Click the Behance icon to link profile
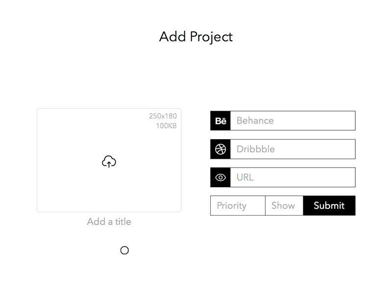The width and height of the screenshot is (392, 294). coord(220,121)
